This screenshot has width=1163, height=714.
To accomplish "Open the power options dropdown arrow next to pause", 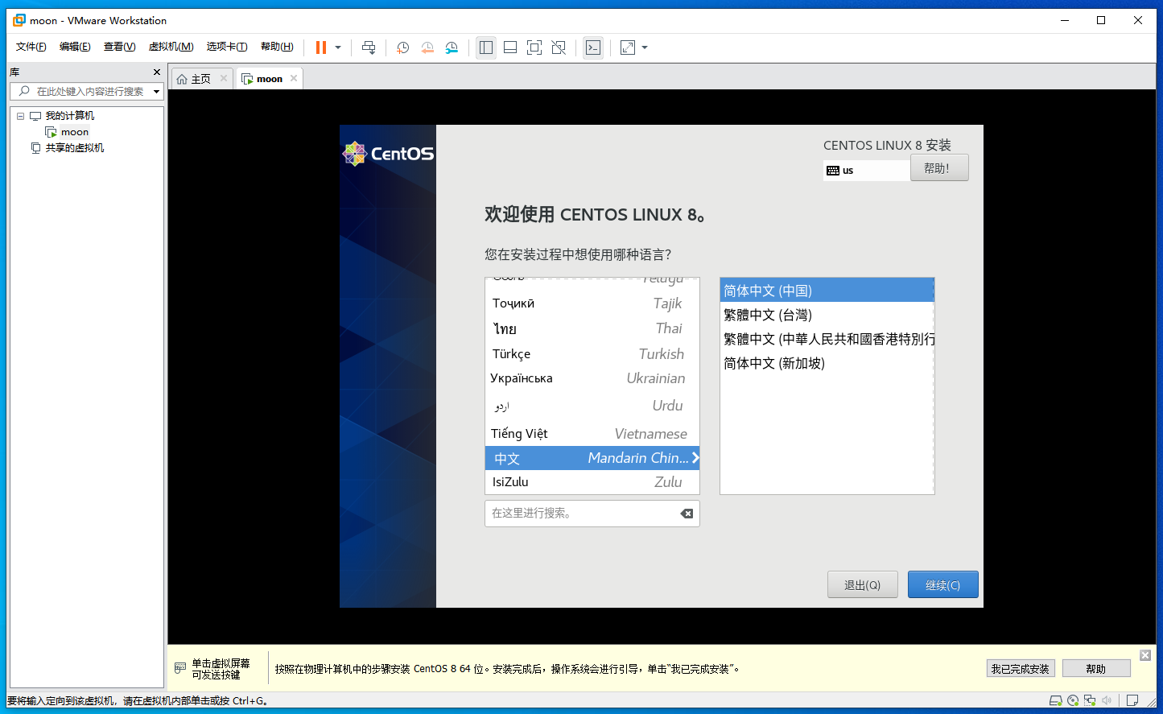I will click(x=338, y=47).
